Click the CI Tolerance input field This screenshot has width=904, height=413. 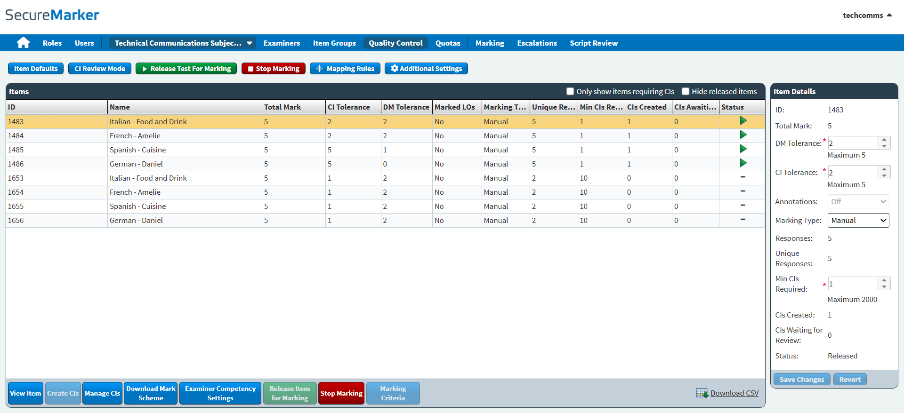[853, 173]
